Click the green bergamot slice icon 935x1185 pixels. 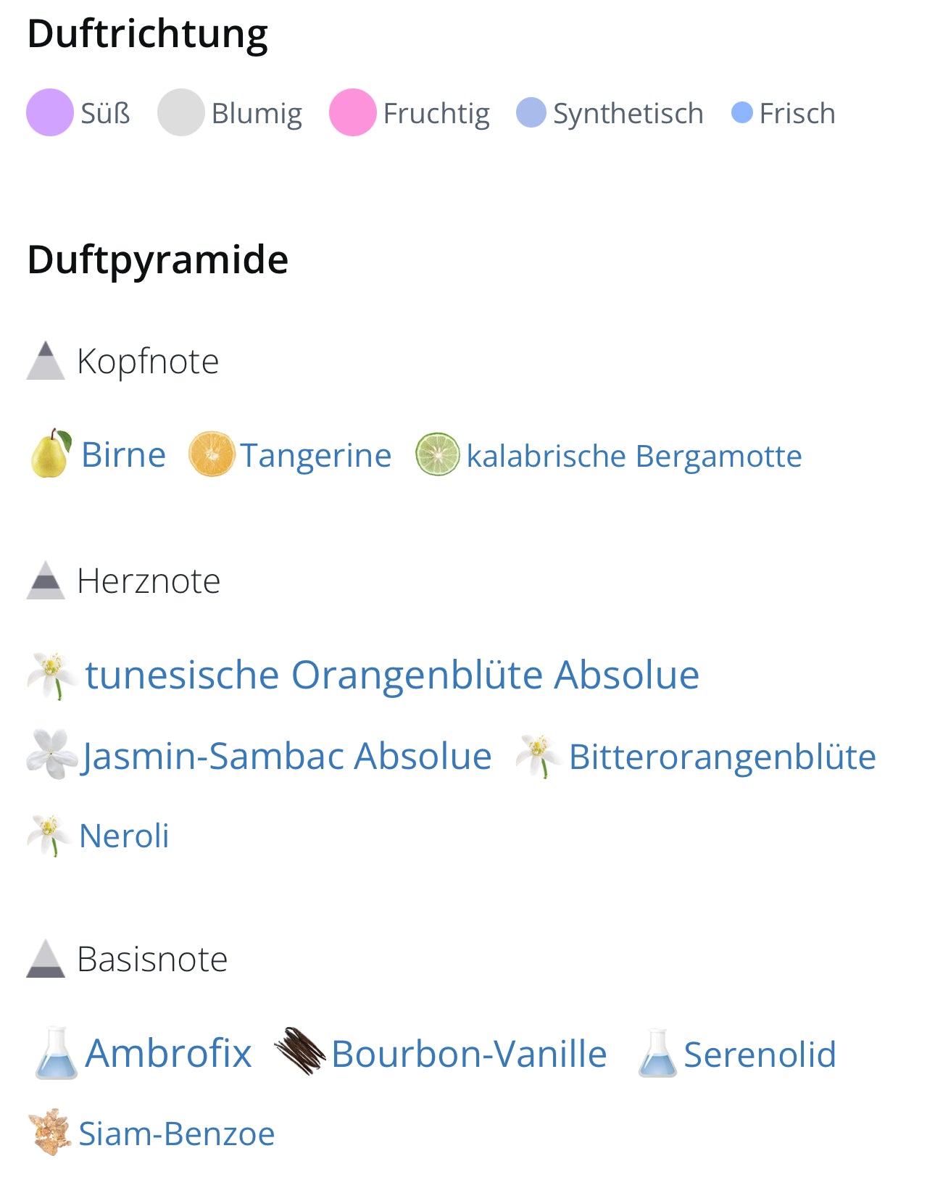click(x=437, y=454)
